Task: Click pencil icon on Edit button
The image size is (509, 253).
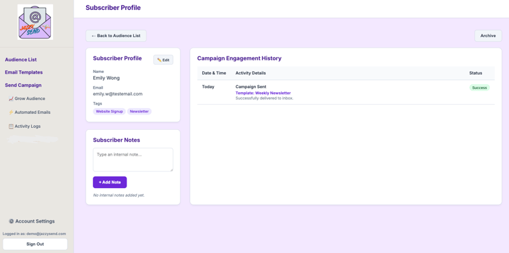Action: point(159,60)
